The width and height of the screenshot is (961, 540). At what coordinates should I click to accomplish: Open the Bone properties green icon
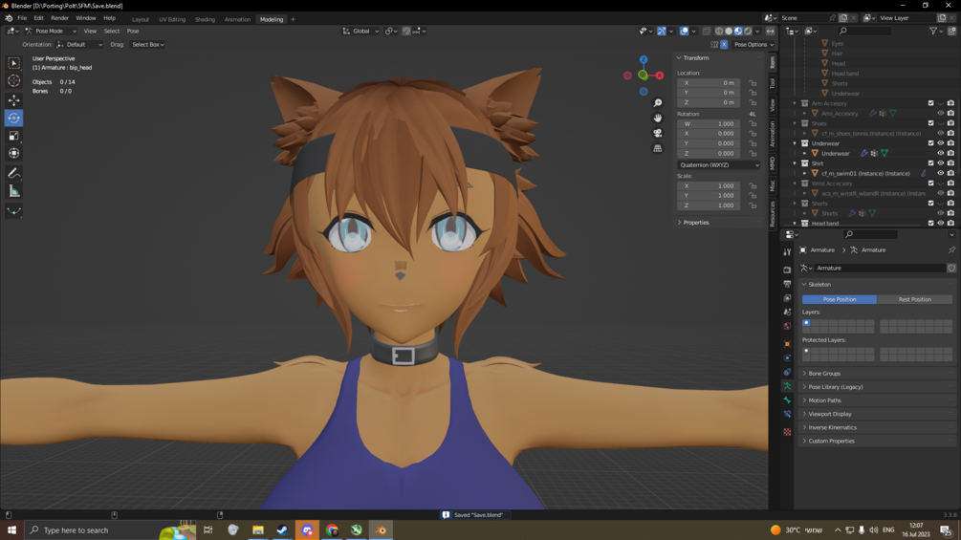coord(788,400)
